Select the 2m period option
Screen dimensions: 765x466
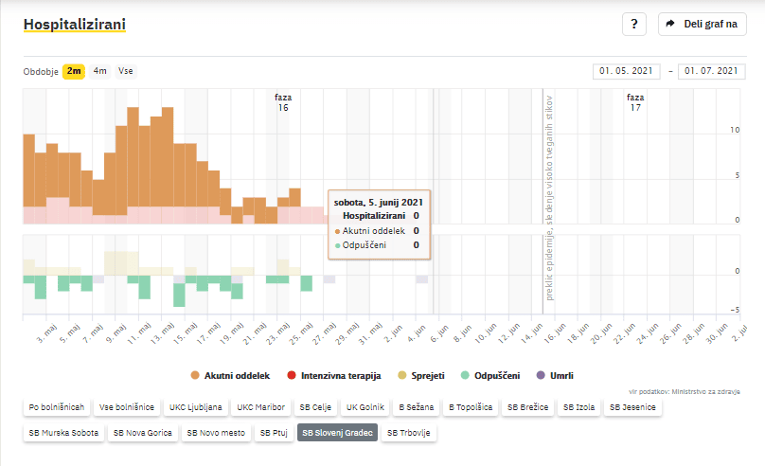pos(74,71)
